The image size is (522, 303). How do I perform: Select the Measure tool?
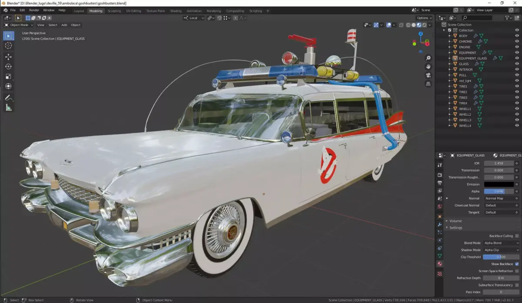coord(9,107)
